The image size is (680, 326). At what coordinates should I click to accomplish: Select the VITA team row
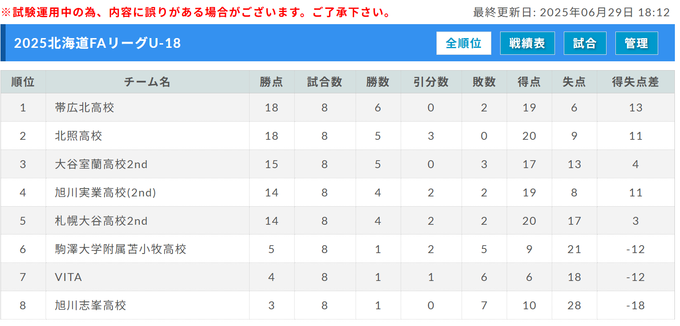click(337, 277)
